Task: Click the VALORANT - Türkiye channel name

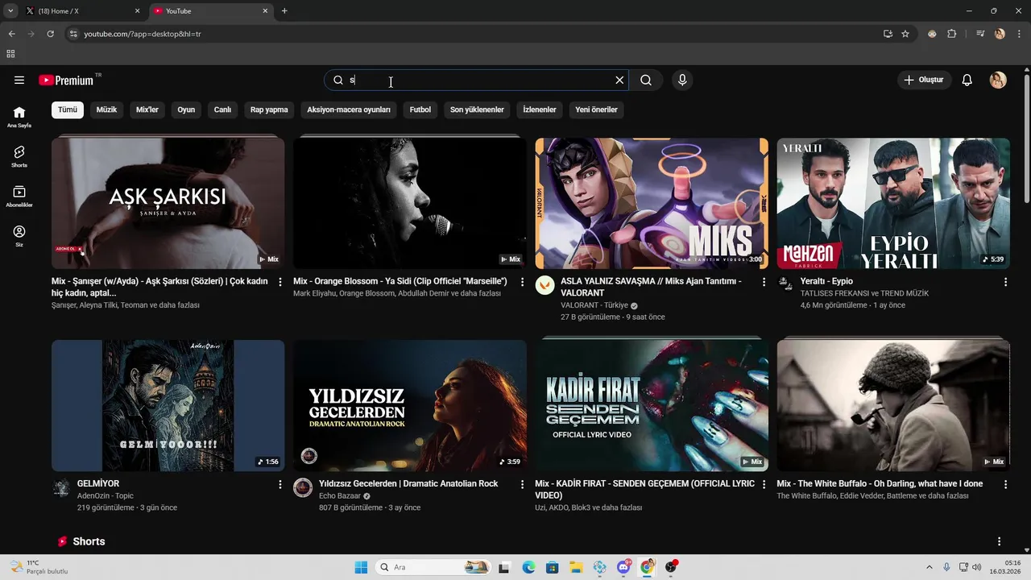Action: (594, 305)
